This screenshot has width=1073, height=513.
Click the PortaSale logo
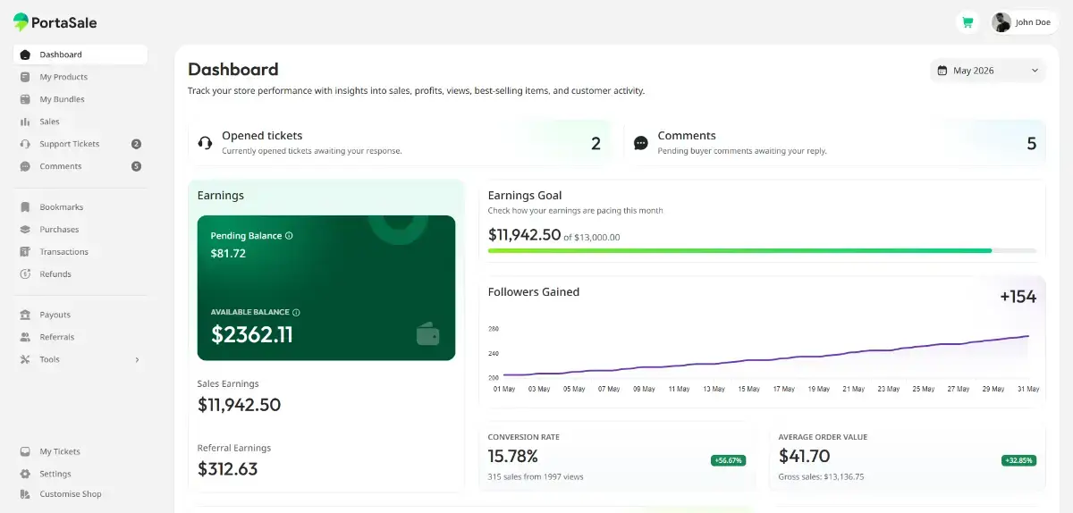tap(55, 22)
